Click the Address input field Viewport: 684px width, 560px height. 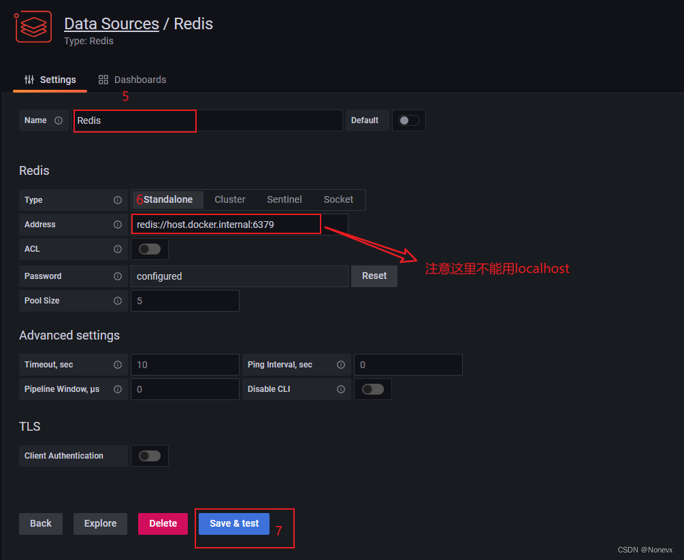click(226, 224)
